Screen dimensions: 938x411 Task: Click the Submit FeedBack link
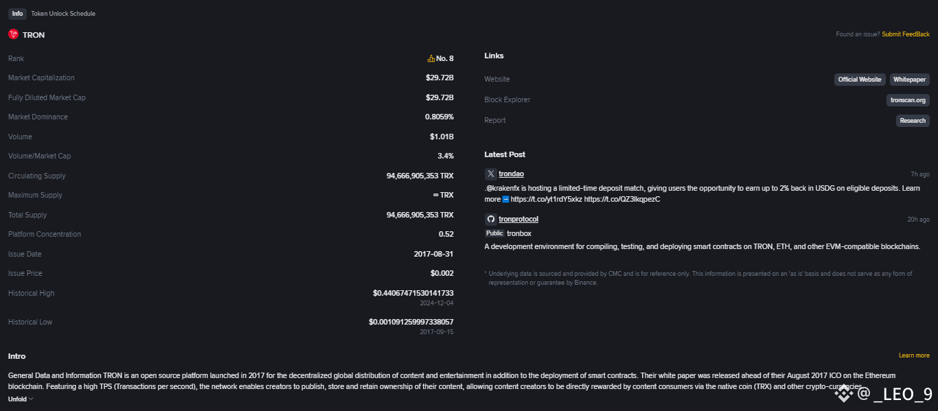coord(906,34)
